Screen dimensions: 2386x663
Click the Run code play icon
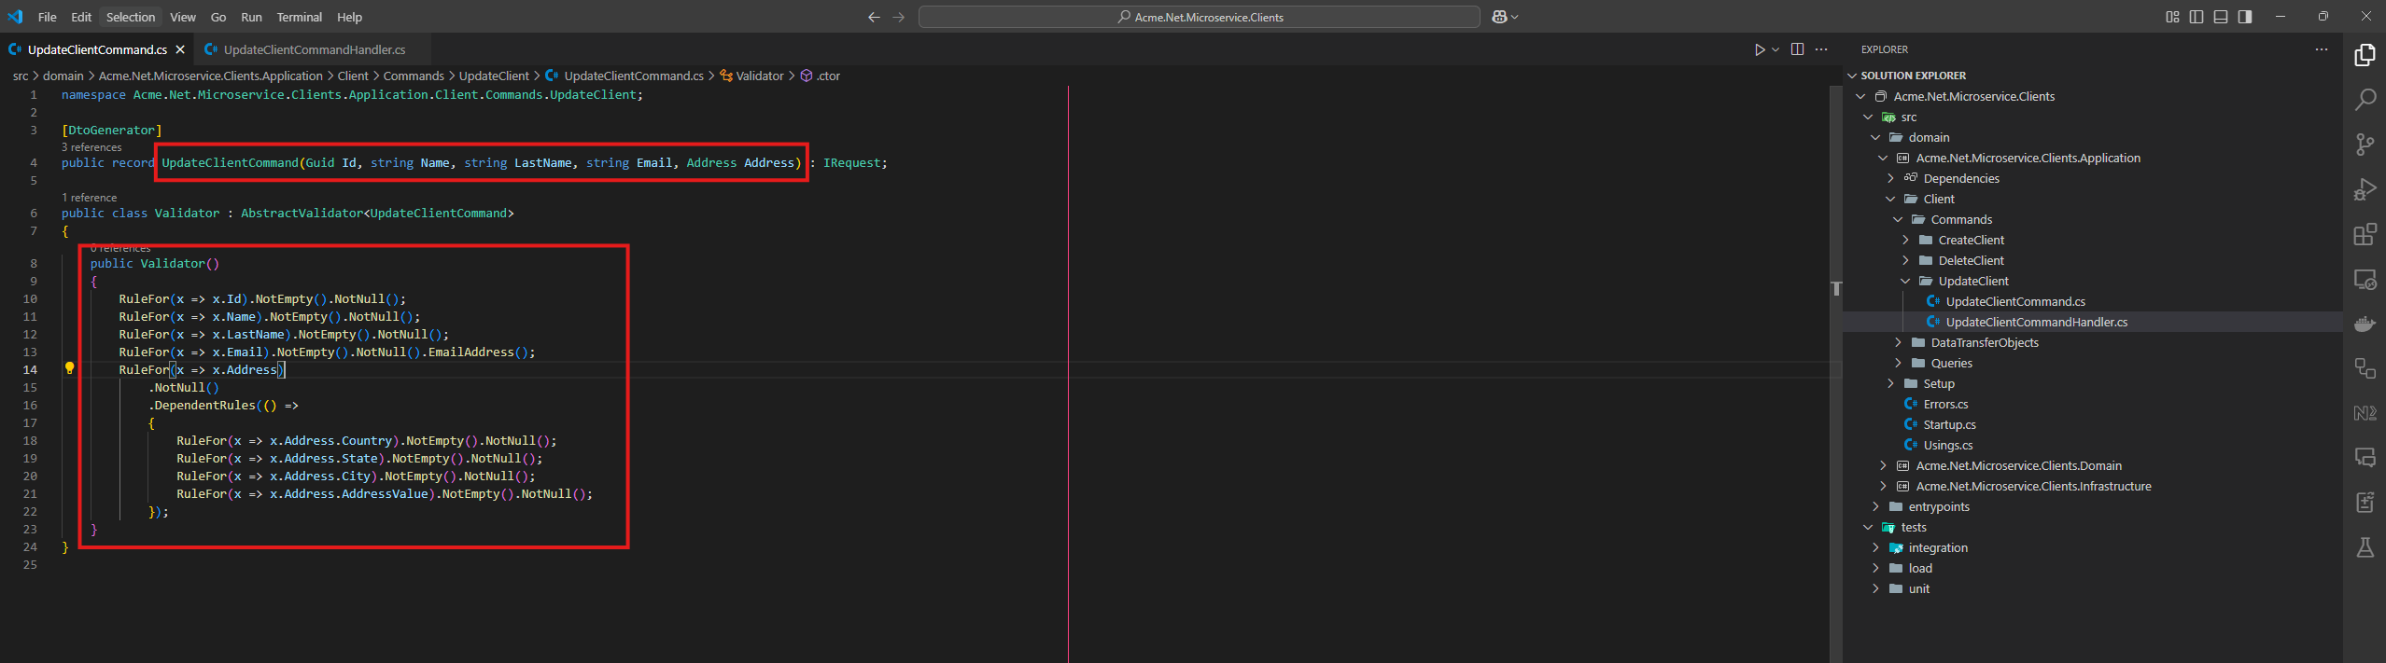1760,49
